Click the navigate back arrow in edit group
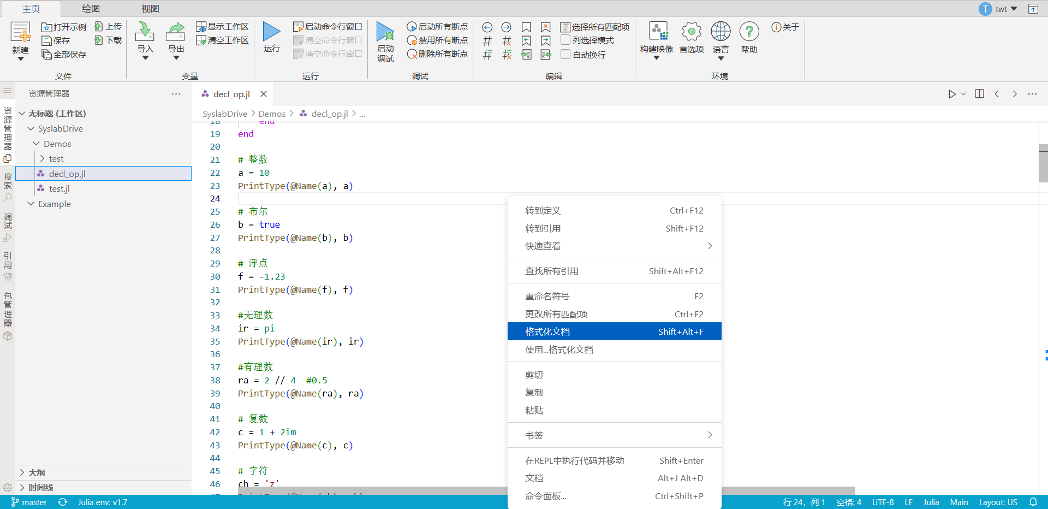 pyautogui.click(x=487, y=27)
